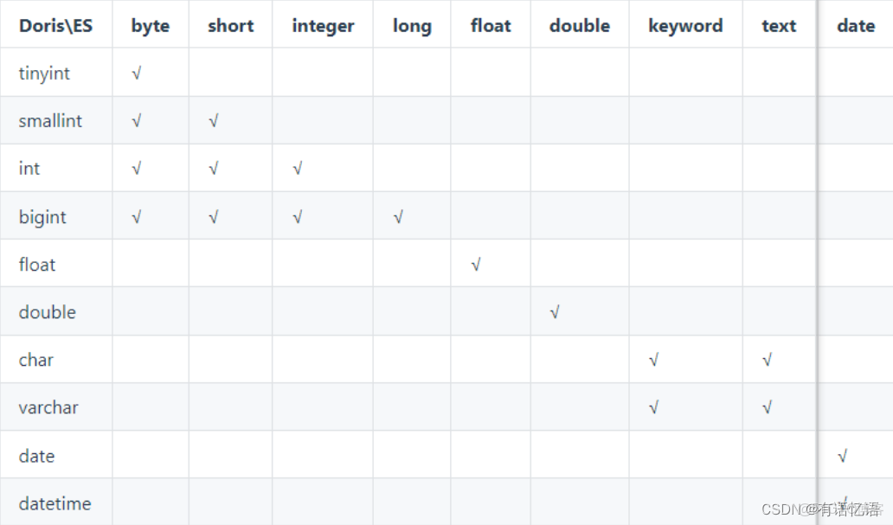
Task: Click the byte column header
Action: pos(151,26)
